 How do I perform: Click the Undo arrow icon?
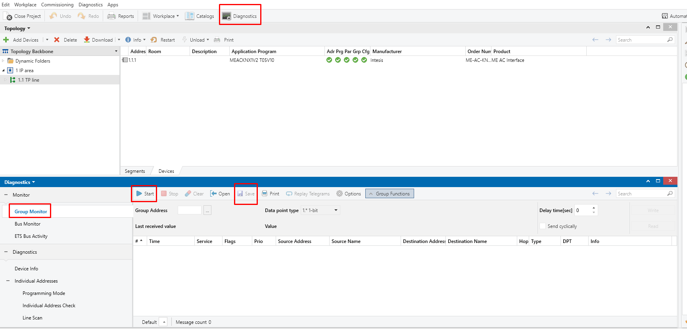[x=53, y=16]
